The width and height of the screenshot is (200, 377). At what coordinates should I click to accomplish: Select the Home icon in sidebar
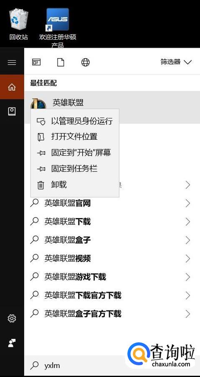click(x=12, y=87)
